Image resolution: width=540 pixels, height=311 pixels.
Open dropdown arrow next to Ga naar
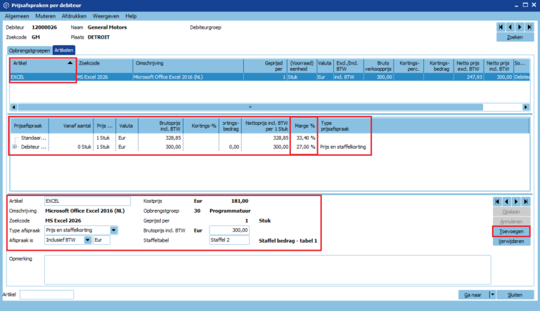pos(493,295)
